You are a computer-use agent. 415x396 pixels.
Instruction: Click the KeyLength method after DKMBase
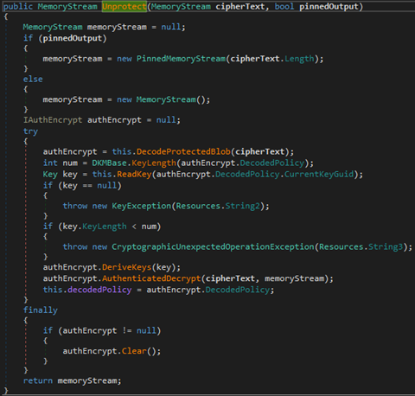pos(154,163)
